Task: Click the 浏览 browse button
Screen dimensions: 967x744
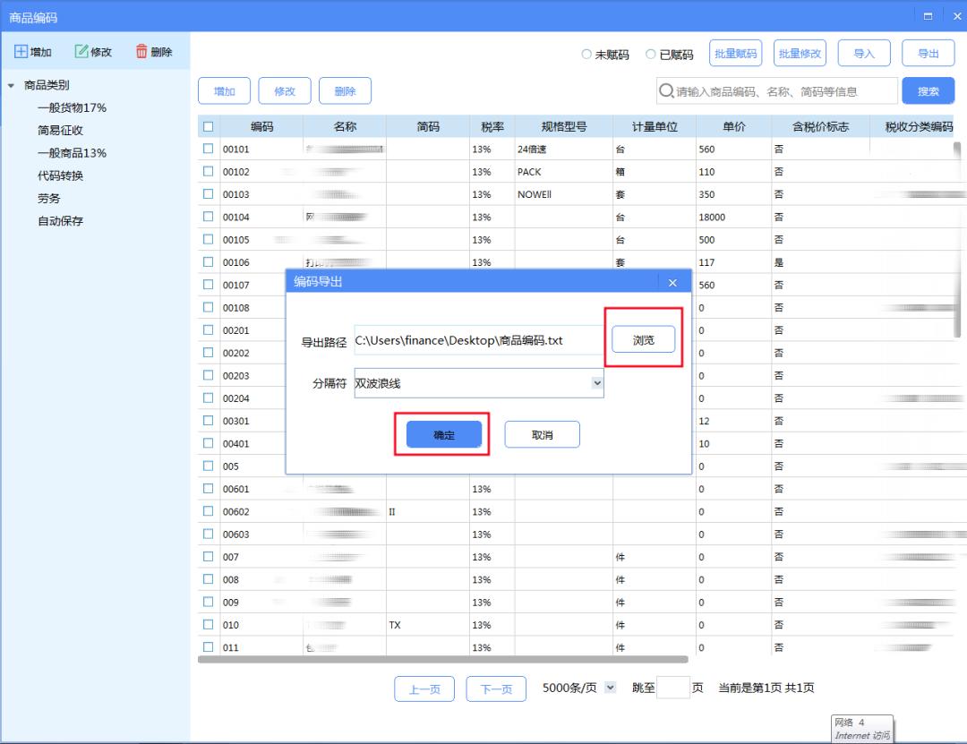Action: (x=643, y=339)
